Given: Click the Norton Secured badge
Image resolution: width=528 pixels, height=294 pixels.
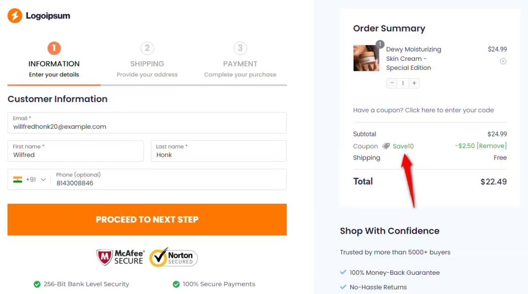Looking at the screenshot, I should tap(173, 258).
